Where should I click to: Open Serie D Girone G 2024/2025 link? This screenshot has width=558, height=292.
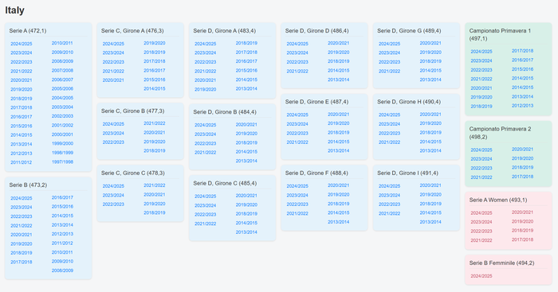(389, 44)
